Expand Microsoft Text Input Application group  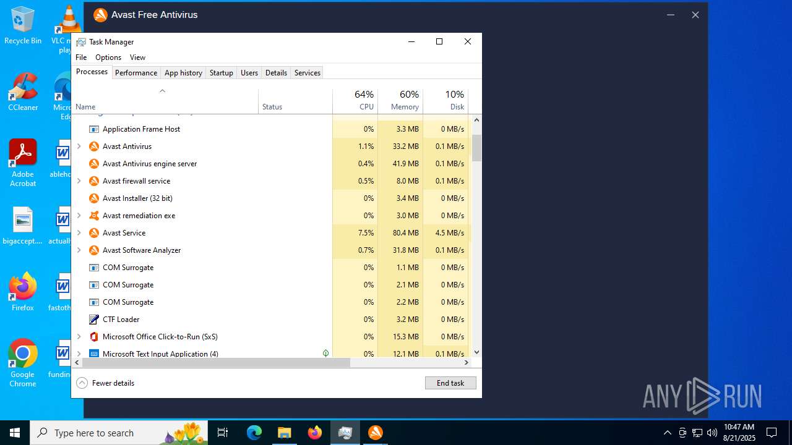point(79,354)
